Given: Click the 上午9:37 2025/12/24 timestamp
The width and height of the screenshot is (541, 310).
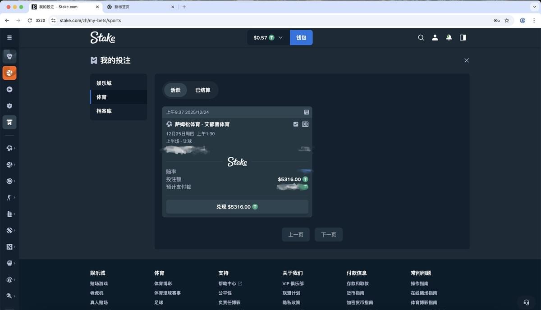Looking at the screenshot, I should pyautogui.click(x=188, y=112).
